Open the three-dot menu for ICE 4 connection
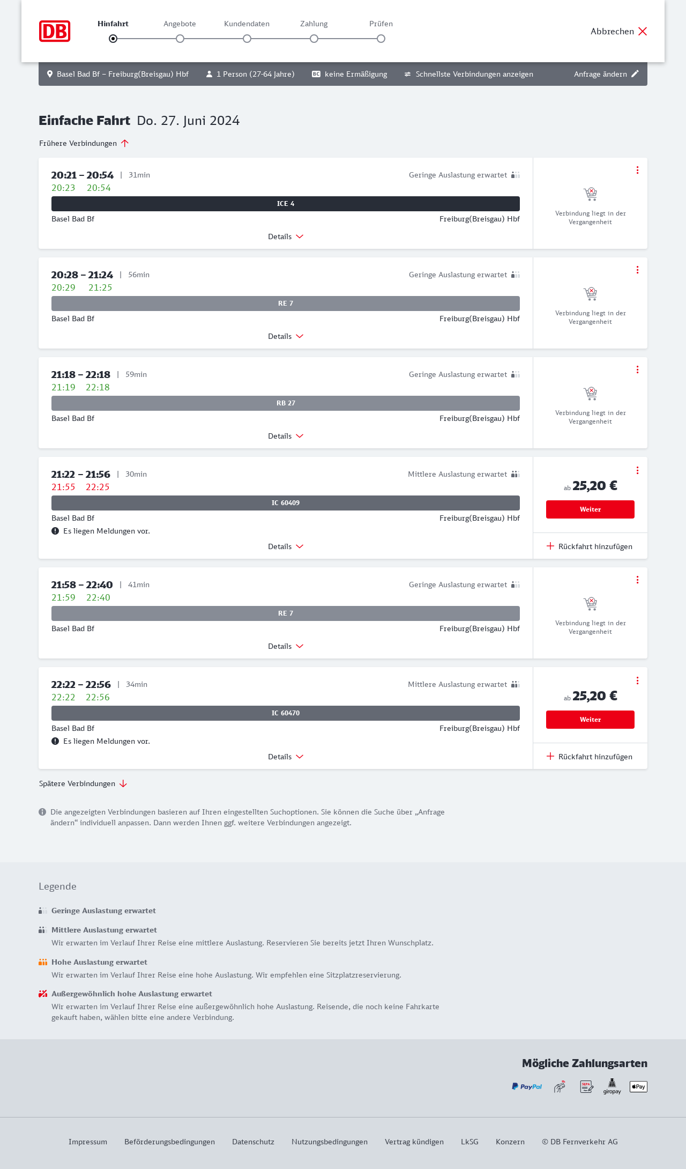Viewport: 686px width, 1169px height. (637, 170)
